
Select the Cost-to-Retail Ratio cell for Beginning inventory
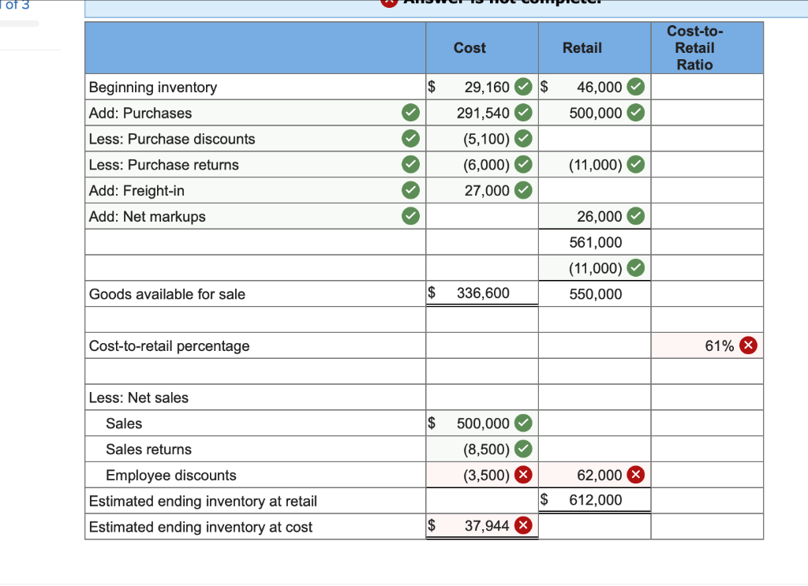(x=707, y=87)
